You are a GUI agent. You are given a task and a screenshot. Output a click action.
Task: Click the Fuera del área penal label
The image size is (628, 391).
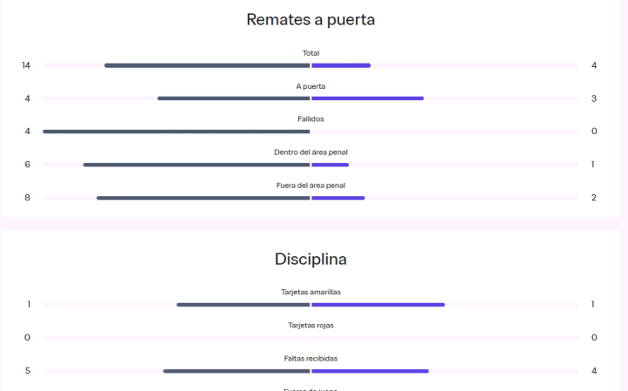(311, 185)
